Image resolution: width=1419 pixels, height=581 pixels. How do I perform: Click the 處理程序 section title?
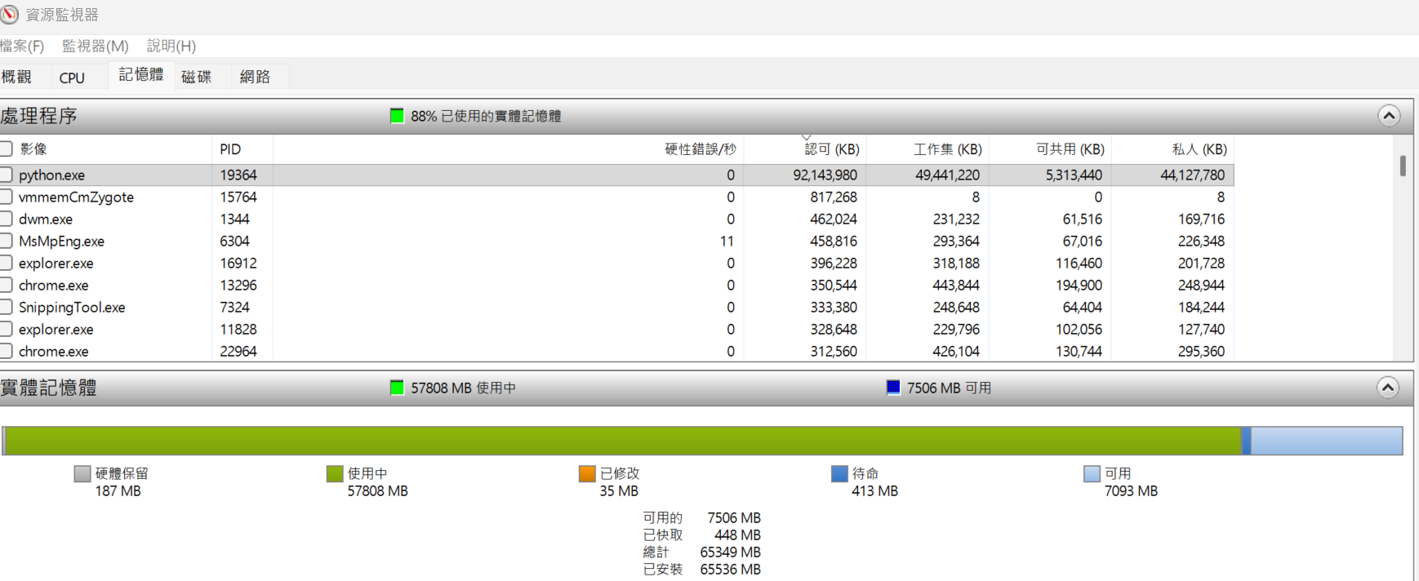pos(38,116)
